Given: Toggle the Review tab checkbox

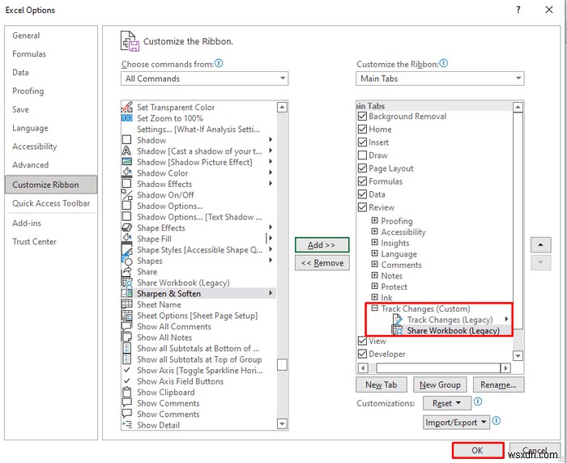Looking at the screenshot, I should (362, 207).
